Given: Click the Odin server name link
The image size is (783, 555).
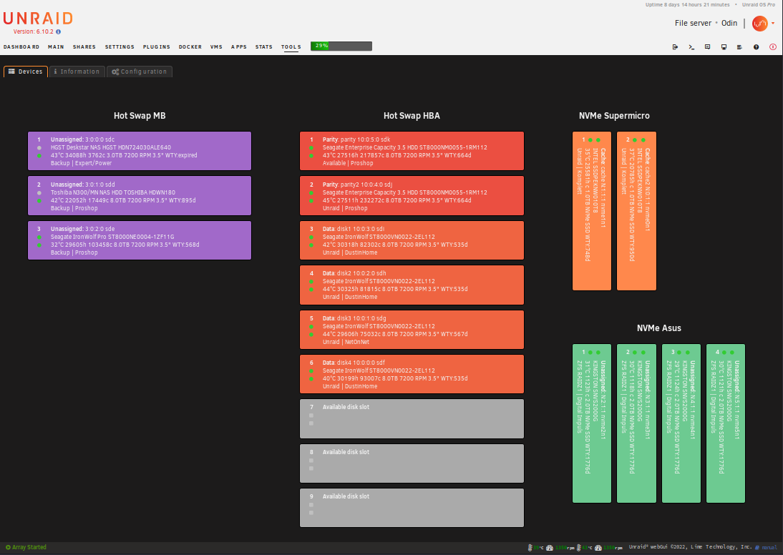Looking at the screenshot, I should [x=729, y=23].
